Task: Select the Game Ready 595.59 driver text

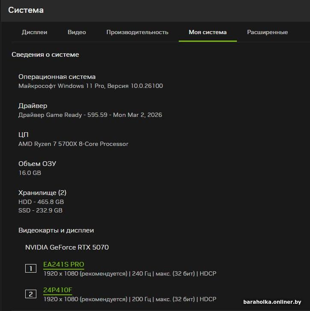Action: point(90,115)
